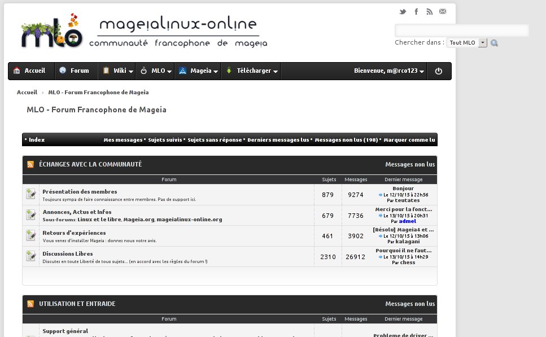
Task: Click UTILISATION ET ENTRAIDE category title
Action: coord(77,304)
